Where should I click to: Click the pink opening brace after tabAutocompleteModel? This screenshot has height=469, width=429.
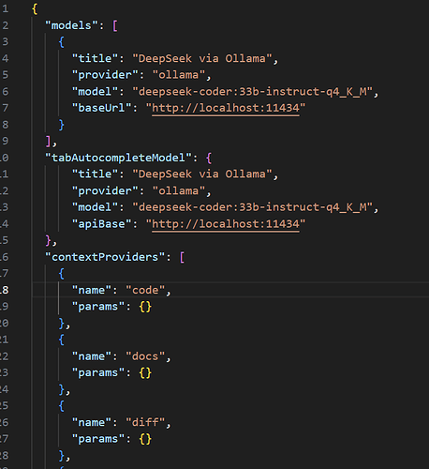coord(209,158)
